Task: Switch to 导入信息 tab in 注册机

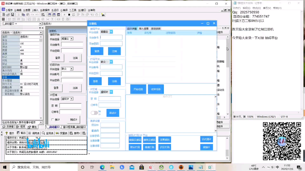Action: (144, 29)
